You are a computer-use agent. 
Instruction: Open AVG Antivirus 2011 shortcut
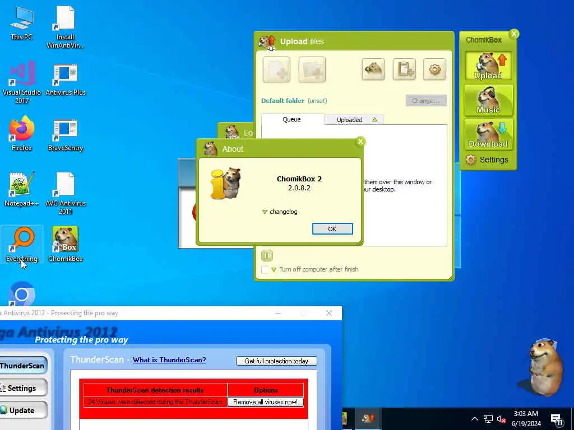(65, 193)
